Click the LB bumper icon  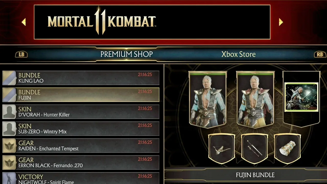point(21,54)
